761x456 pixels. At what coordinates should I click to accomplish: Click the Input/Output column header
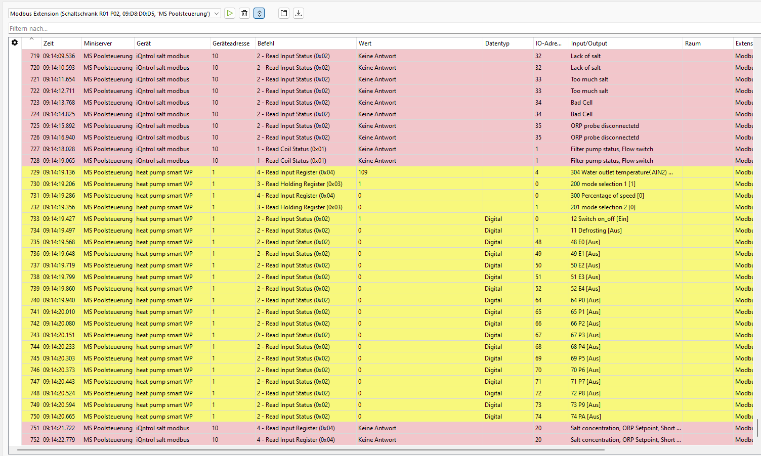[589, 43]
